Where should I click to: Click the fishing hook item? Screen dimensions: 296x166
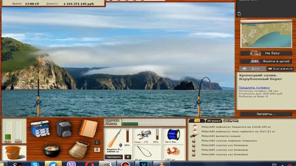[144, 151]
